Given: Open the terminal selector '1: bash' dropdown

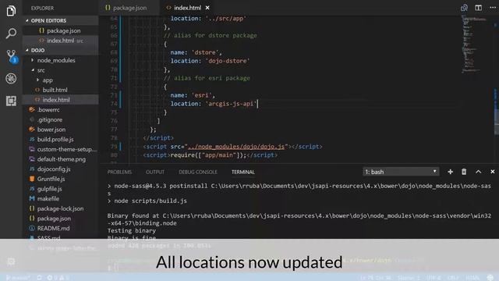Looking at the screenshot, I should (x=401, y=172).
